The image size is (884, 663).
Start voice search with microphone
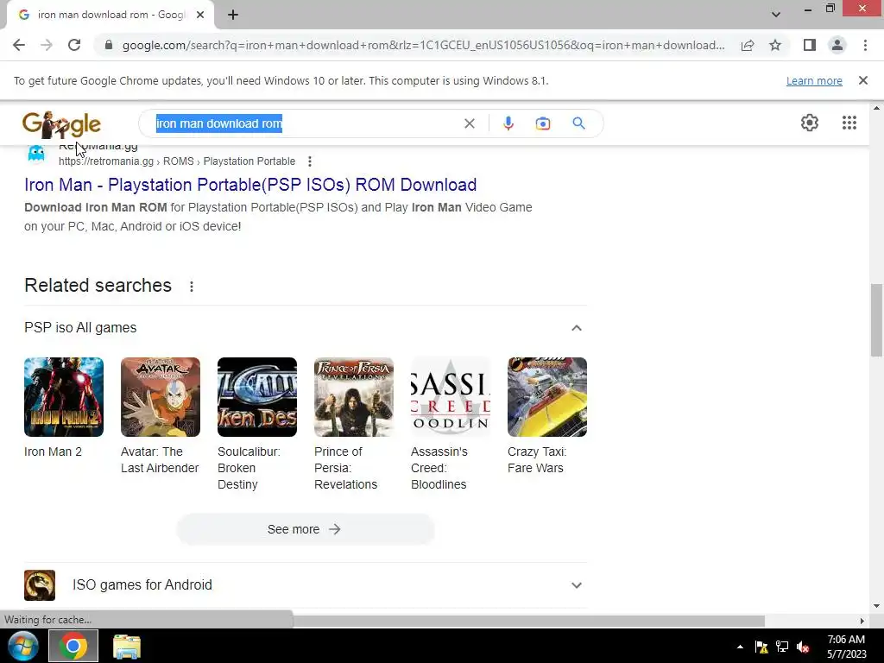508,123
